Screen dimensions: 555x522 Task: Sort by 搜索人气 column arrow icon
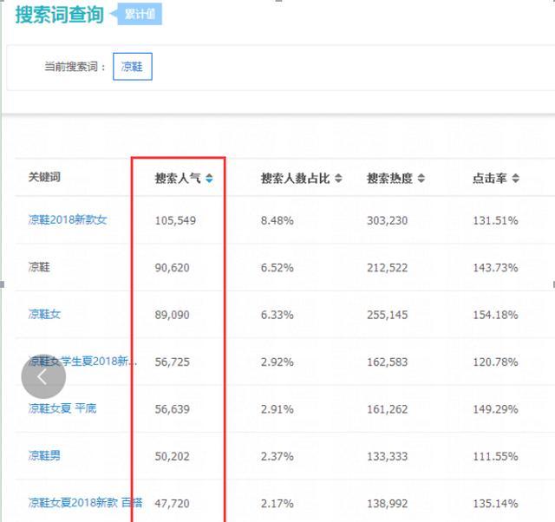(209, 179)
